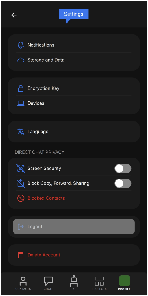
Task: Click the Delete Account text
Action: pyautogui.click(x=44, y=255)
